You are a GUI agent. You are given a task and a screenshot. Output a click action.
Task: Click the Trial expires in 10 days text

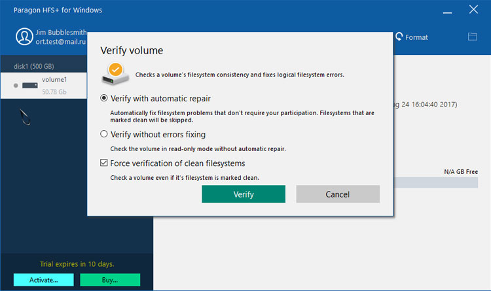pyautogui.click(x=77, y=264)
